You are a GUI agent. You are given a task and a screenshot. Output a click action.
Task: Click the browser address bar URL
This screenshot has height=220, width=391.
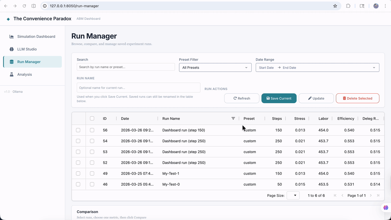(x=74, y=6)
